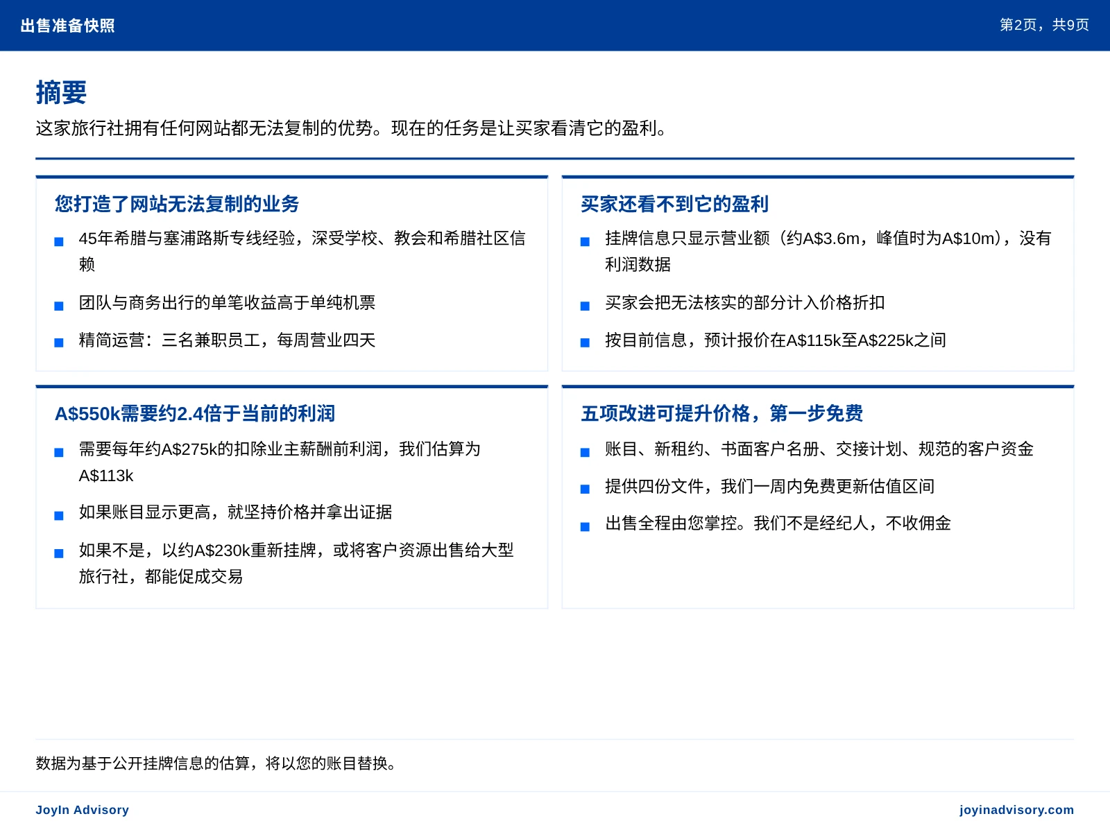Click the card heading 您打造了网站无法复制的业务

coord(177,204)
